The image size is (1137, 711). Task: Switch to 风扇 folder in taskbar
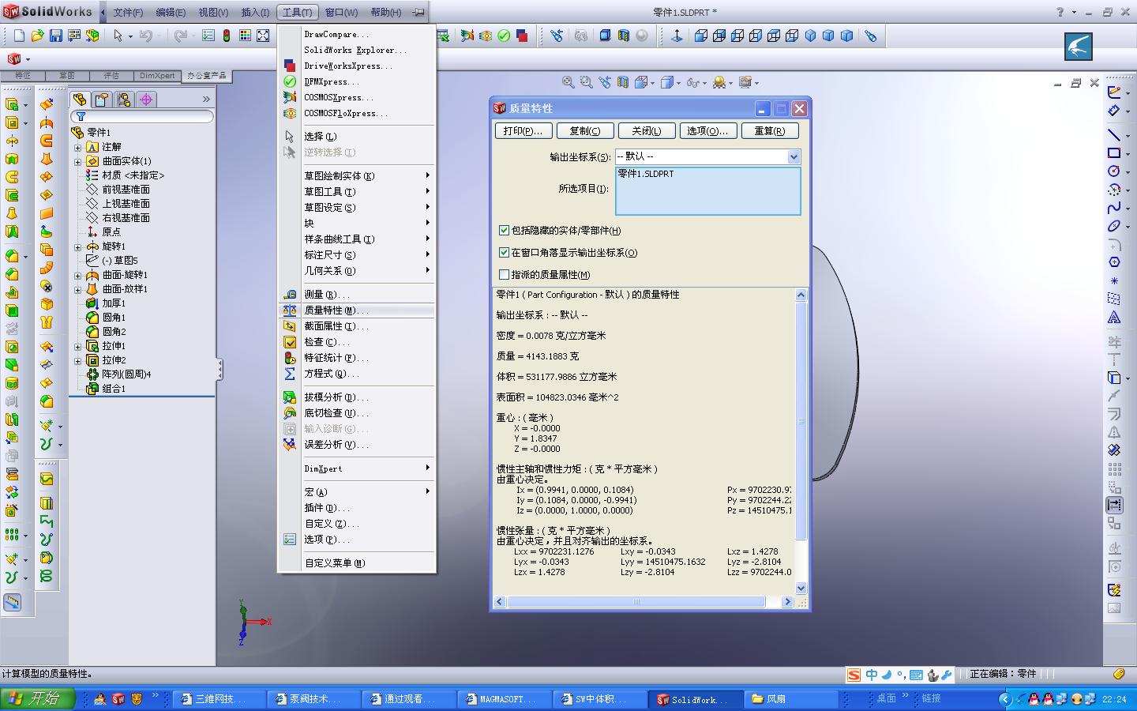790,699
